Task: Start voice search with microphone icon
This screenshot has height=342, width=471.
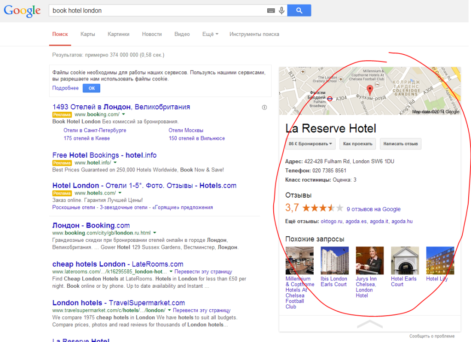Action: click(x=281, y=11)
